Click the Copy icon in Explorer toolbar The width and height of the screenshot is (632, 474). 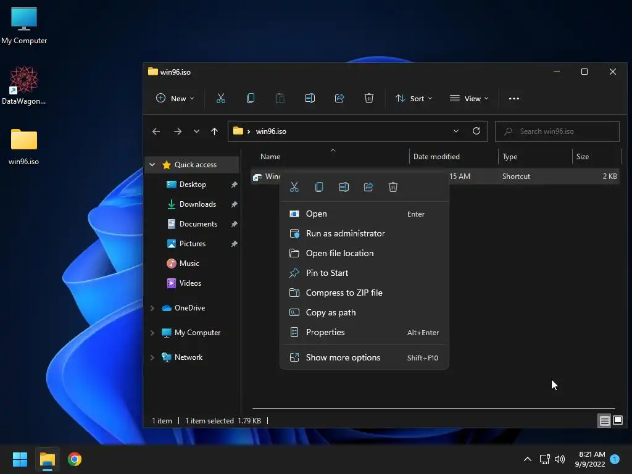[x=251, y=98]
